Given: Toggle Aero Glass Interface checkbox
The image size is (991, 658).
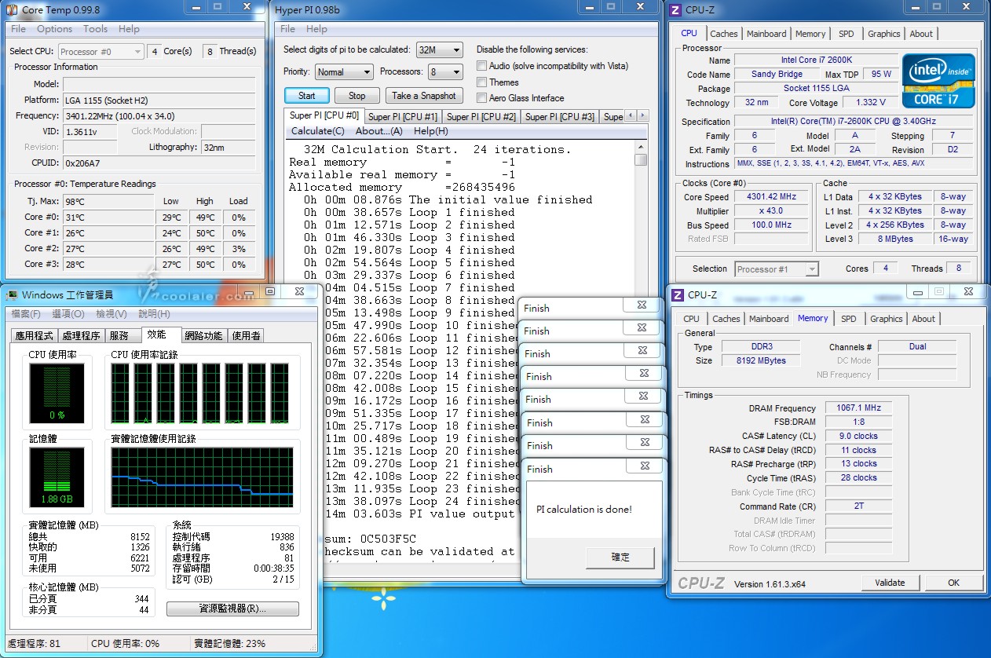Looking at the screenshot, I should tap(482, 97).
